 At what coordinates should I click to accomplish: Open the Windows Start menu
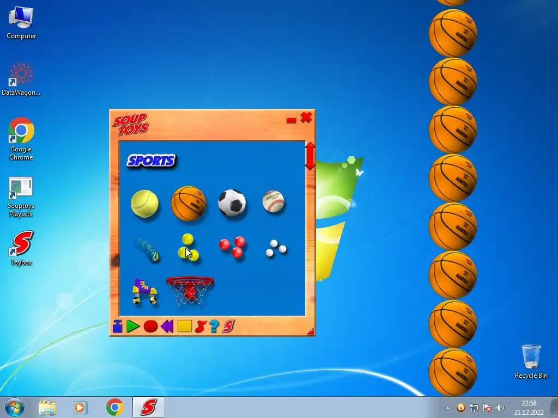tap(15, 407)
